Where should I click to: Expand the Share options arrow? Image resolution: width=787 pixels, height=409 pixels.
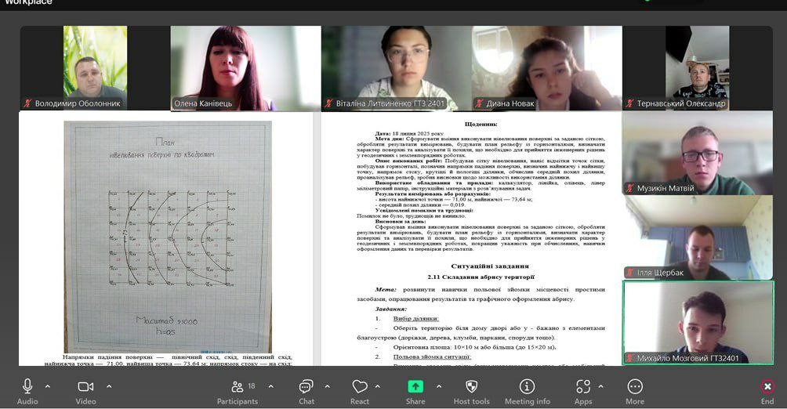pos(438,386)
